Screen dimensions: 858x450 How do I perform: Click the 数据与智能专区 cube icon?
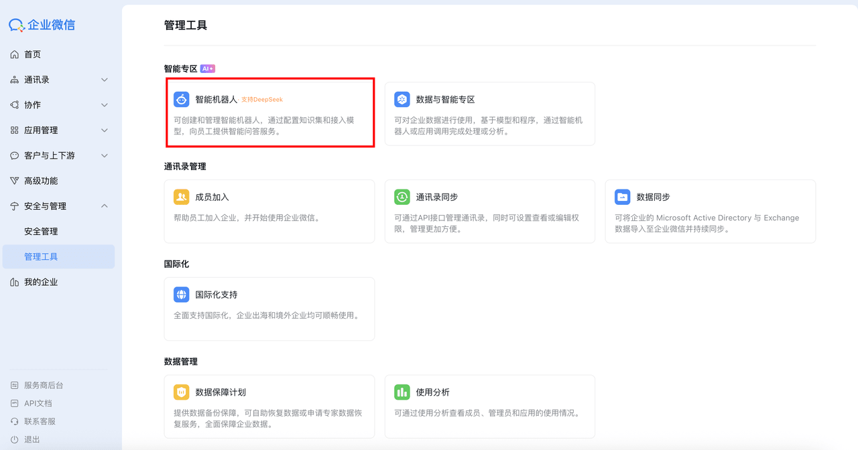coord(402,99)
